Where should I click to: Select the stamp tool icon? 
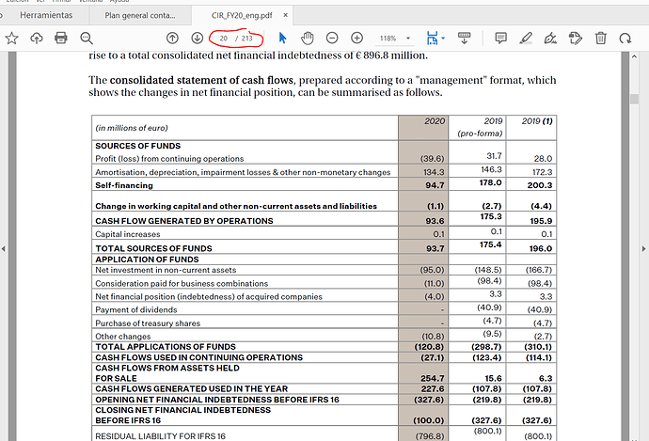point(576,38)
